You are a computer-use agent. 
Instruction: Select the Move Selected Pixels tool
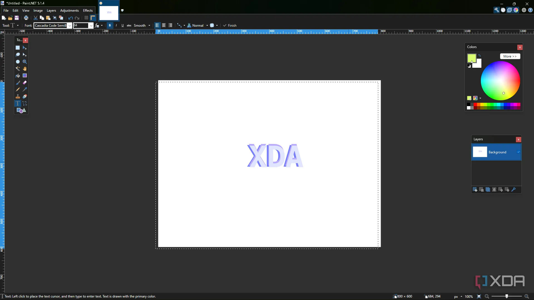(25, 48)
